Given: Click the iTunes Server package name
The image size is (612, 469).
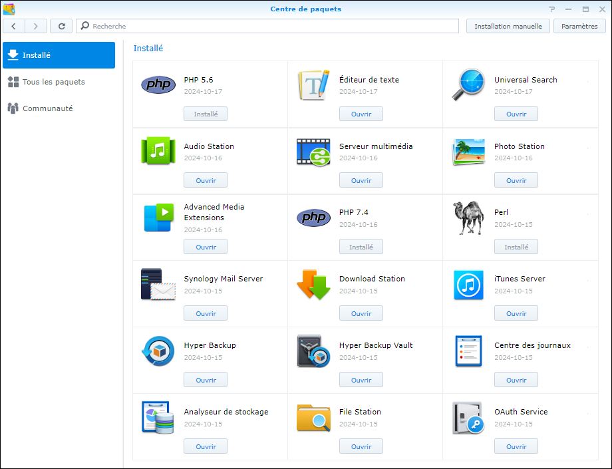Looking at the screenshot, I should [520, 279].
